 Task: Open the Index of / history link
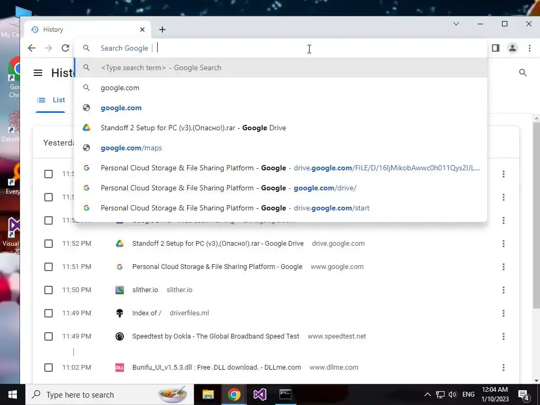[147, 313]
